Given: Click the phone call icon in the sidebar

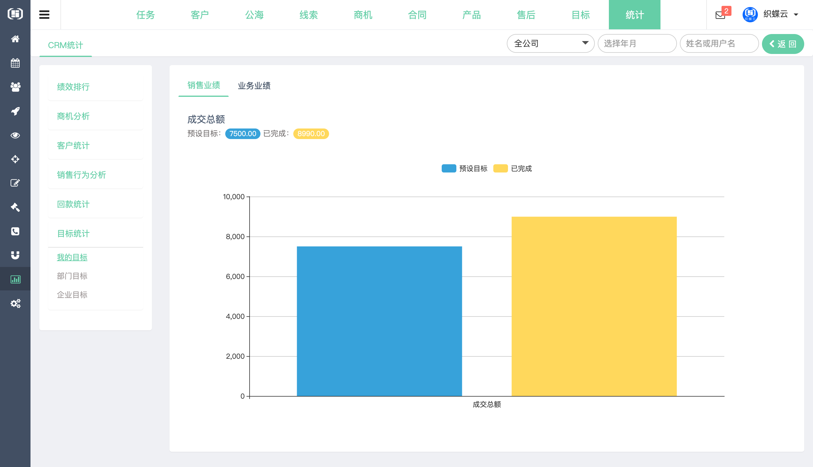Looking at the screenshot, I should [x=15, y=231].
